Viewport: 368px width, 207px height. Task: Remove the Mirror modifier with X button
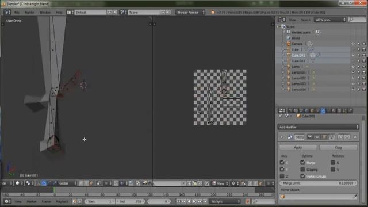point(355,137)
